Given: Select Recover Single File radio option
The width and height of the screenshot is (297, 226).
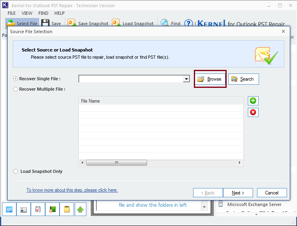Looking at the screenshot, I should coord(16,79).
